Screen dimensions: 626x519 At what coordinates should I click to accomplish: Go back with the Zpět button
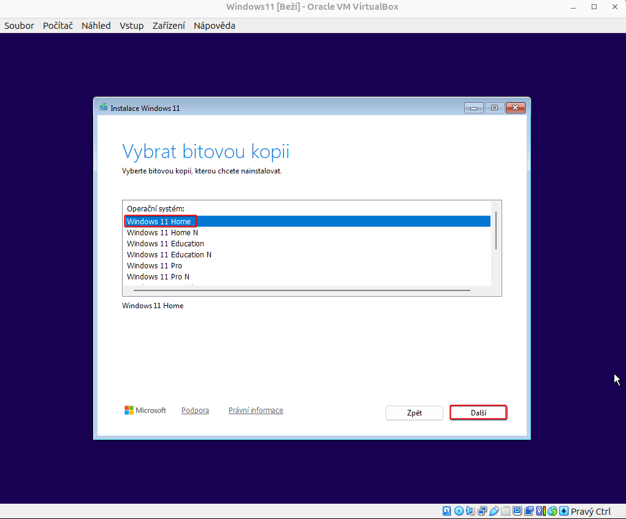414,413
